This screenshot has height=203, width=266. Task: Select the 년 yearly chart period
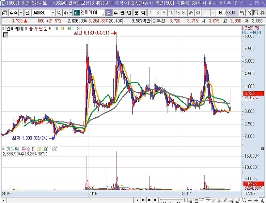point(129,13)
